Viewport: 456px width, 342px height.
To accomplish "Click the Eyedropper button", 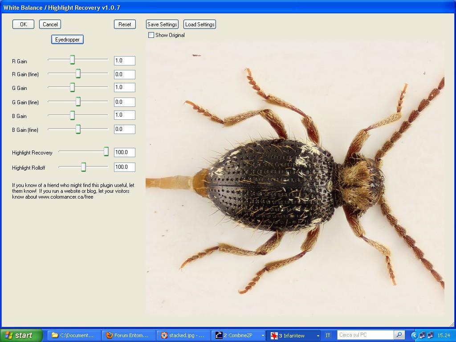I will (67, 40).
